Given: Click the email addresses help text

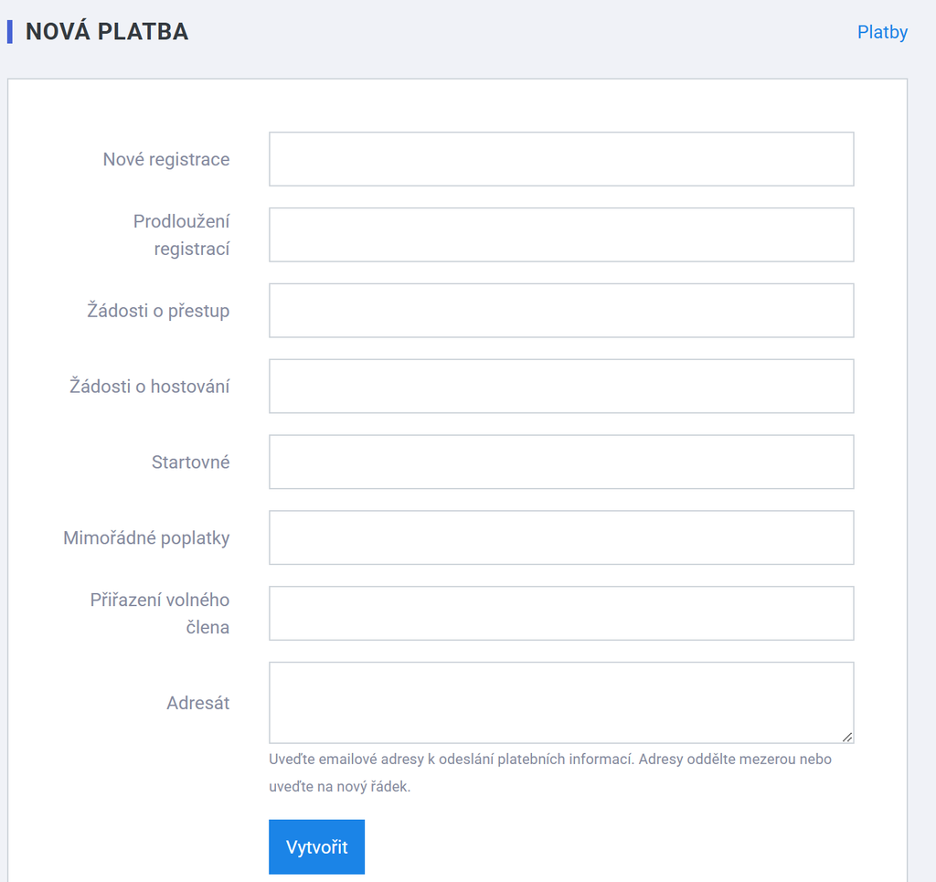Looking at the screenshot, I should [549, 773].
